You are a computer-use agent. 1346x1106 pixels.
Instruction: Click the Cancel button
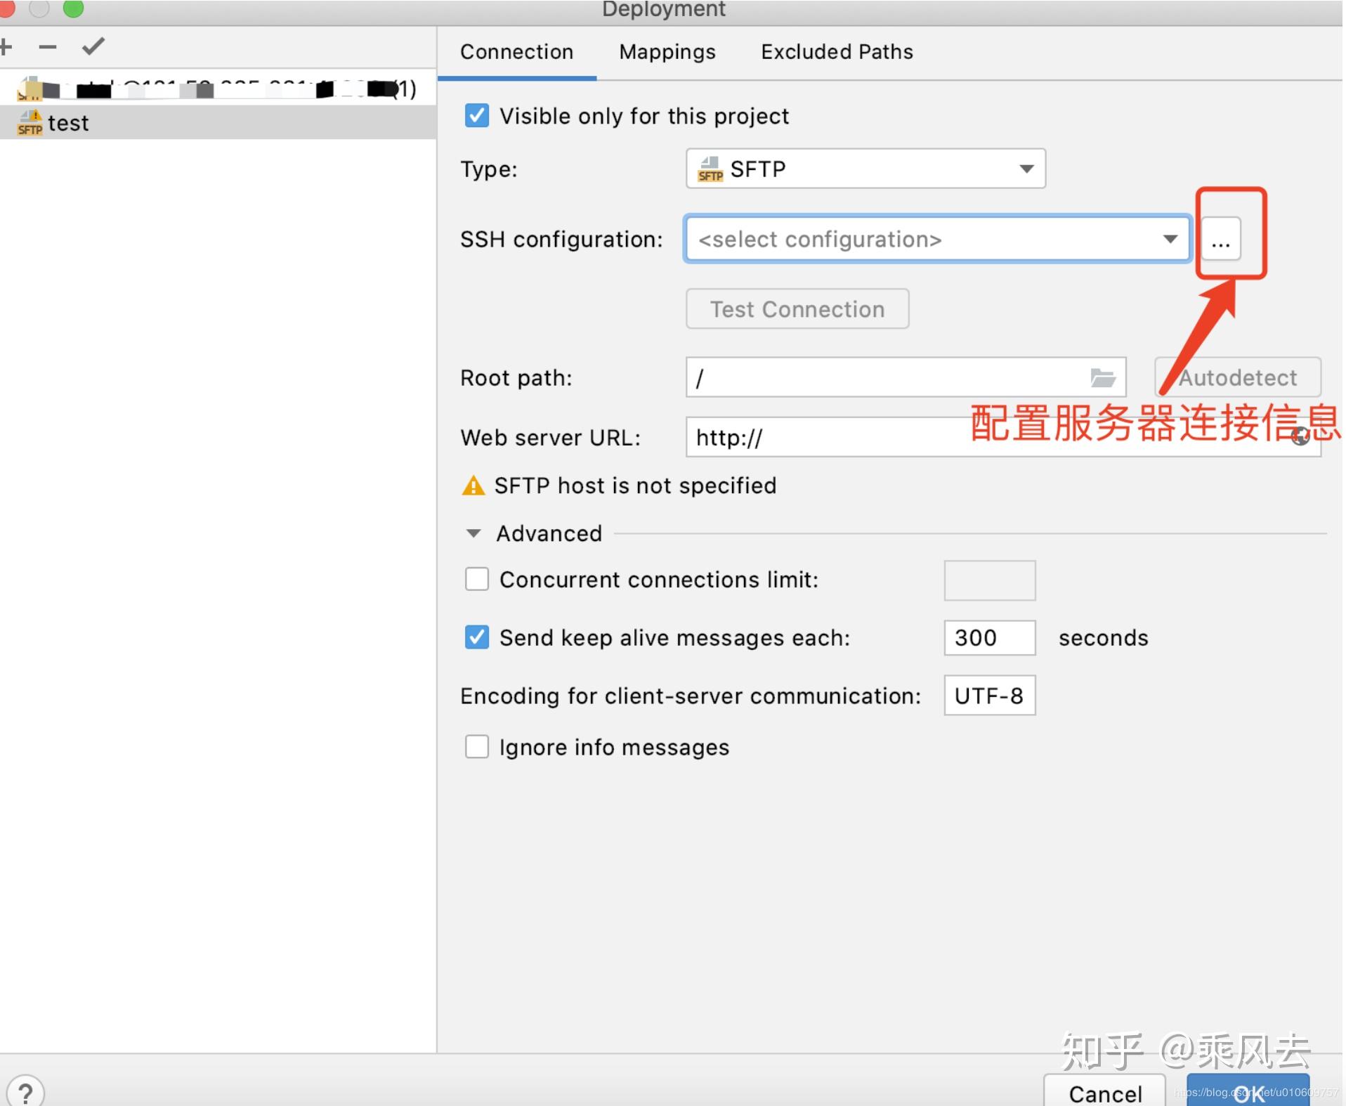click(x=1104, y=1091)
